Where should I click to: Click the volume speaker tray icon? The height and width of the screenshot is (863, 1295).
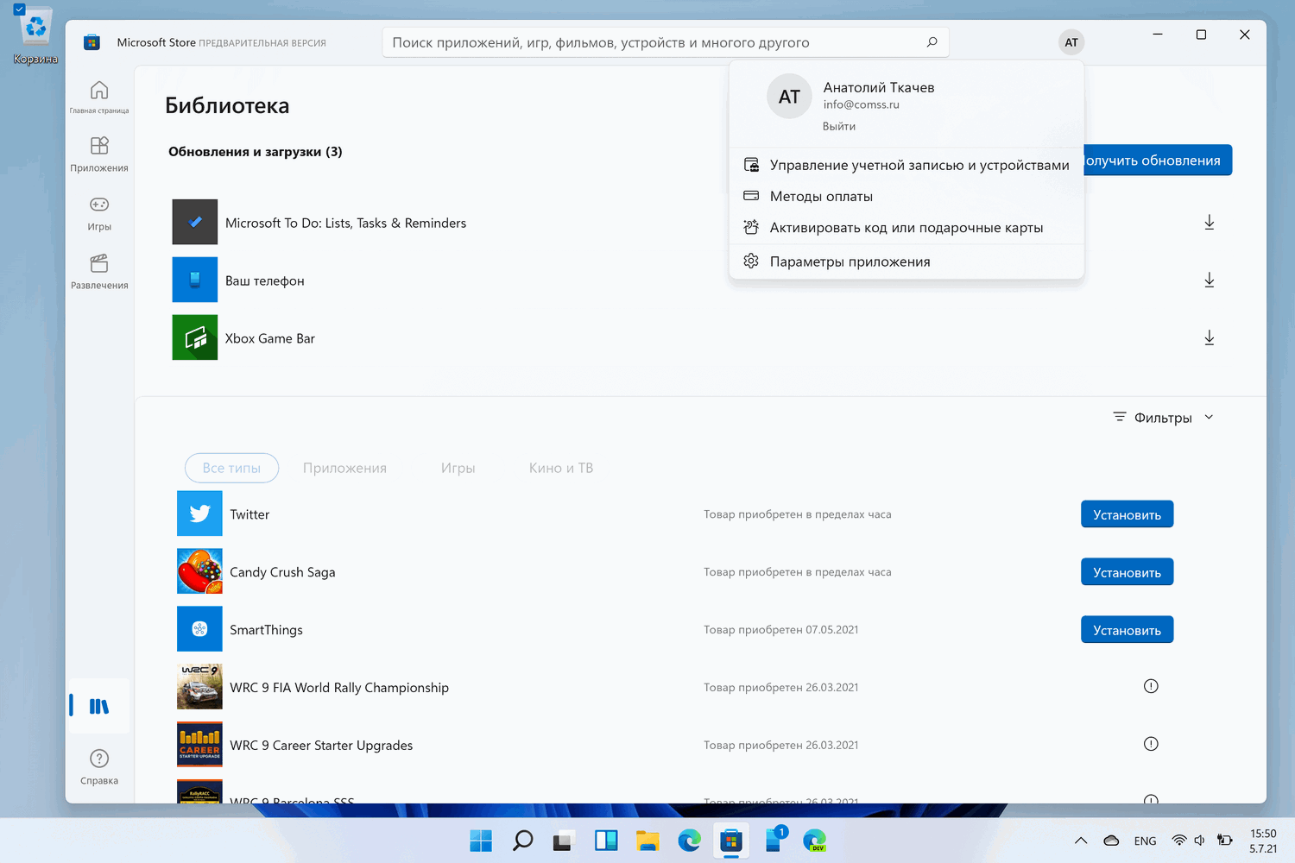1199,841
